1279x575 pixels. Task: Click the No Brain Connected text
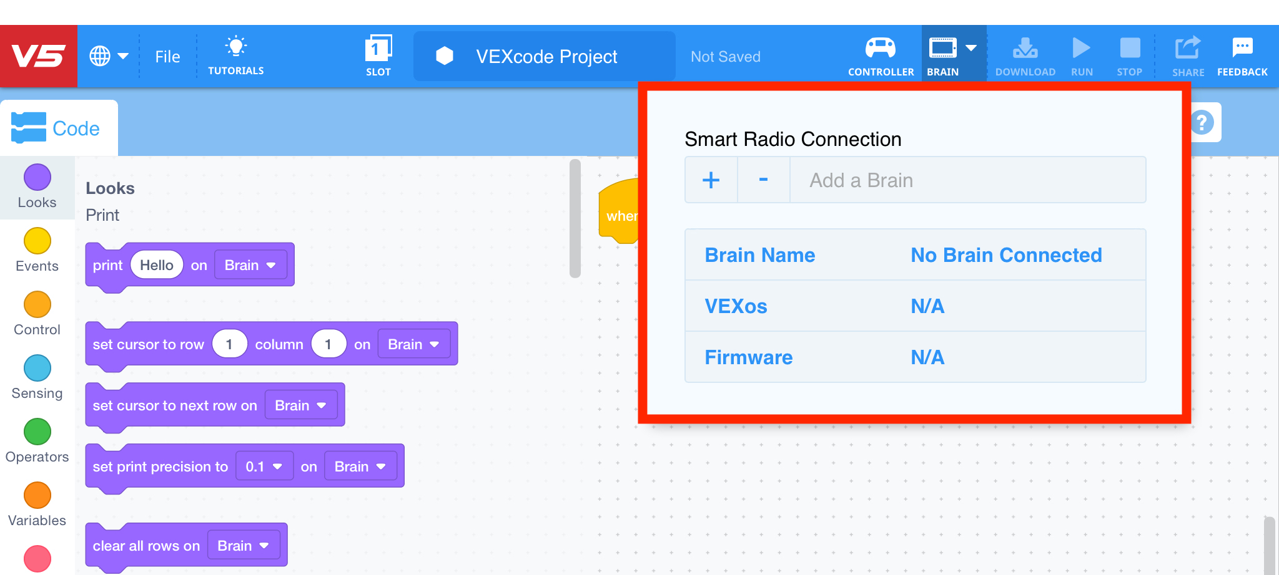(1006, 255)
